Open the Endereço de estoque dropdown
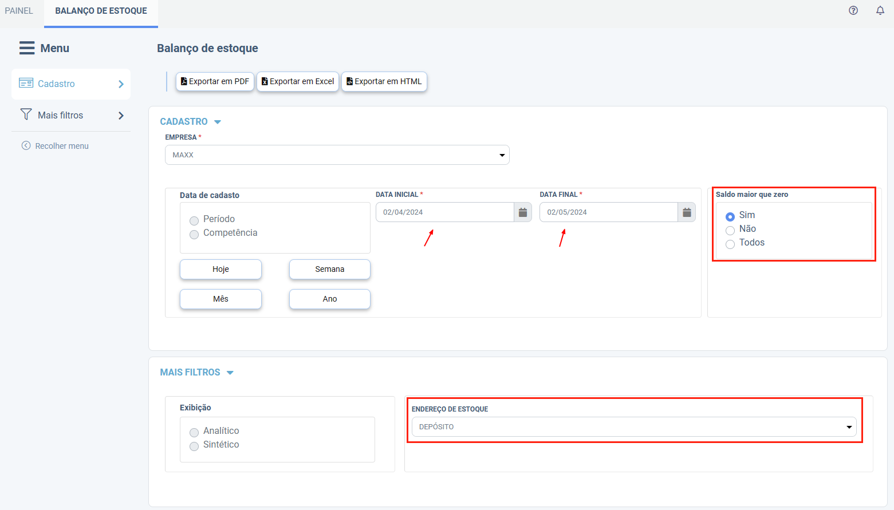The width and height of the screenshot is (894, 510). pyautogui.click(x=634, y=427)
